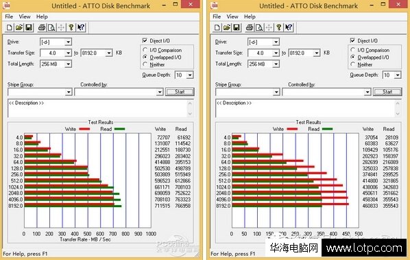
Task: Click Description text box in right window
Action: 305,108
